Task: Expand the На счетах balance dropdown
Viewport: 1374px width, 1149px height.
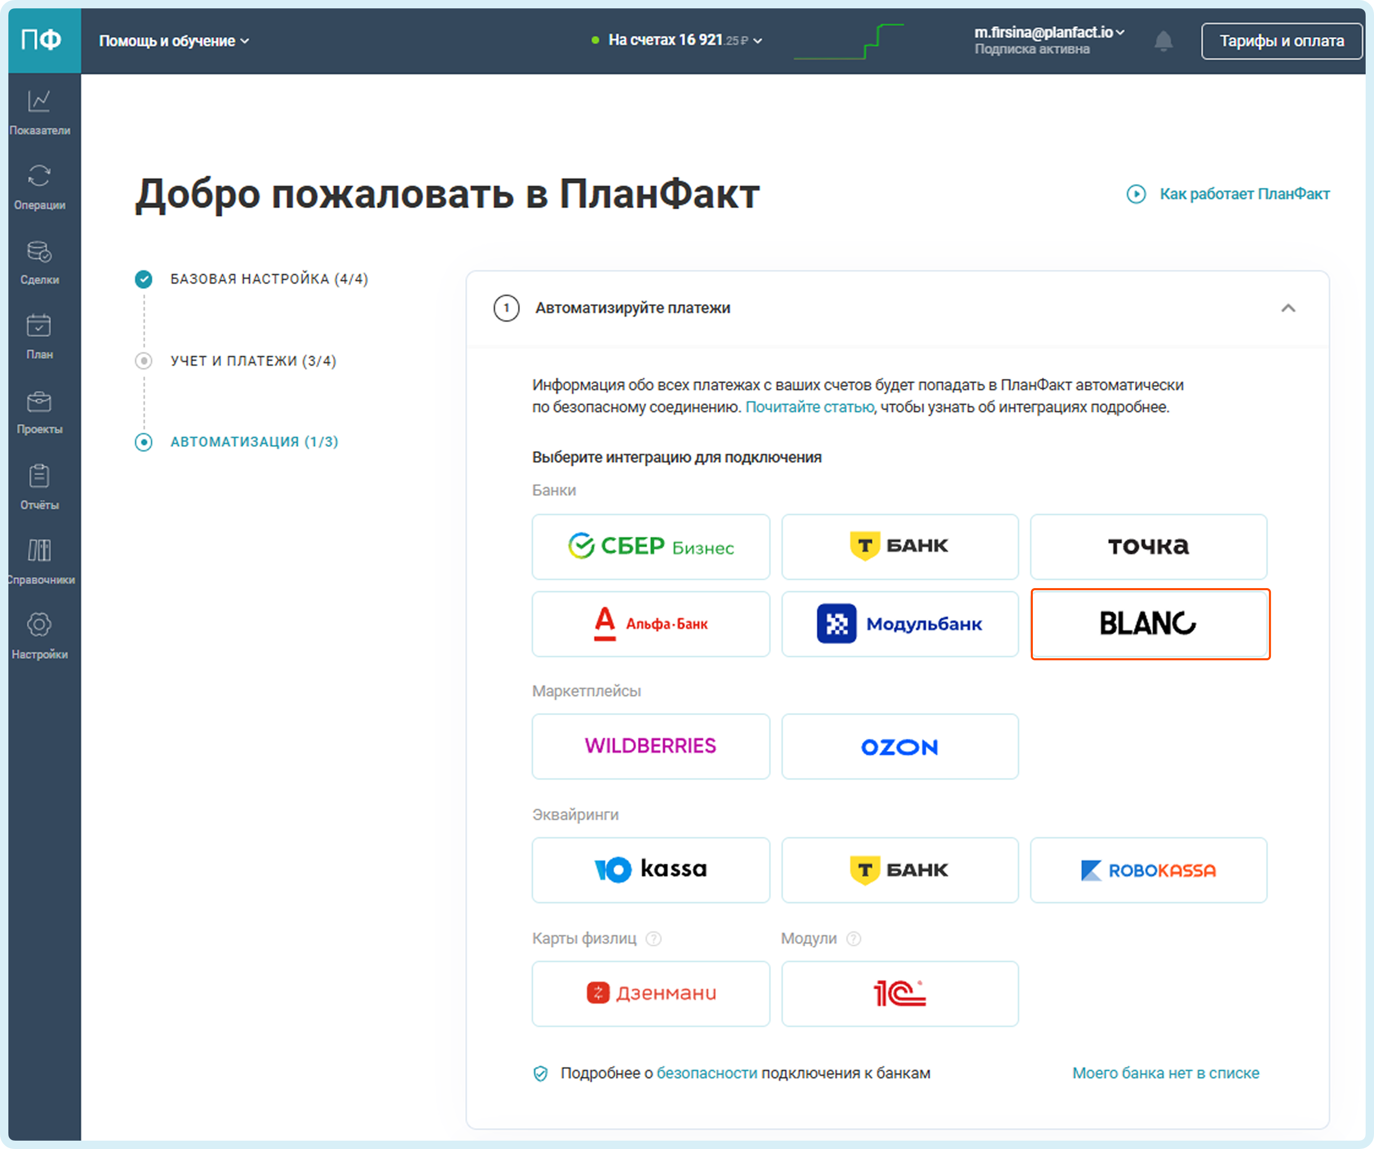Action: (677, 40)
